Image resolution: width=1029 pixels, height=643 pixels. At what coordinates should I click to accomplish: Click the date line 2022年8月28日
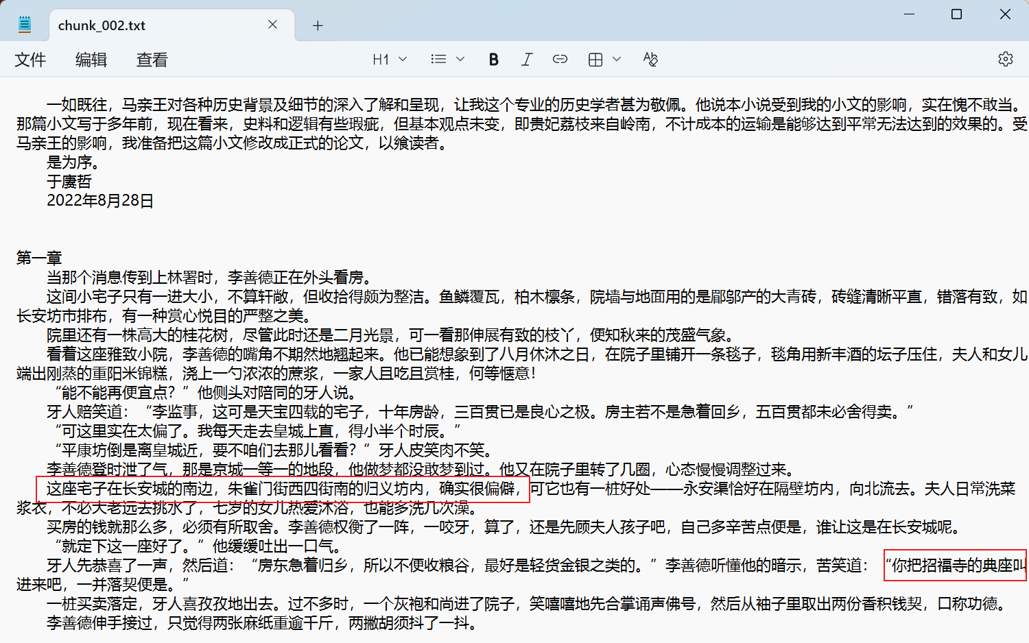100,201
